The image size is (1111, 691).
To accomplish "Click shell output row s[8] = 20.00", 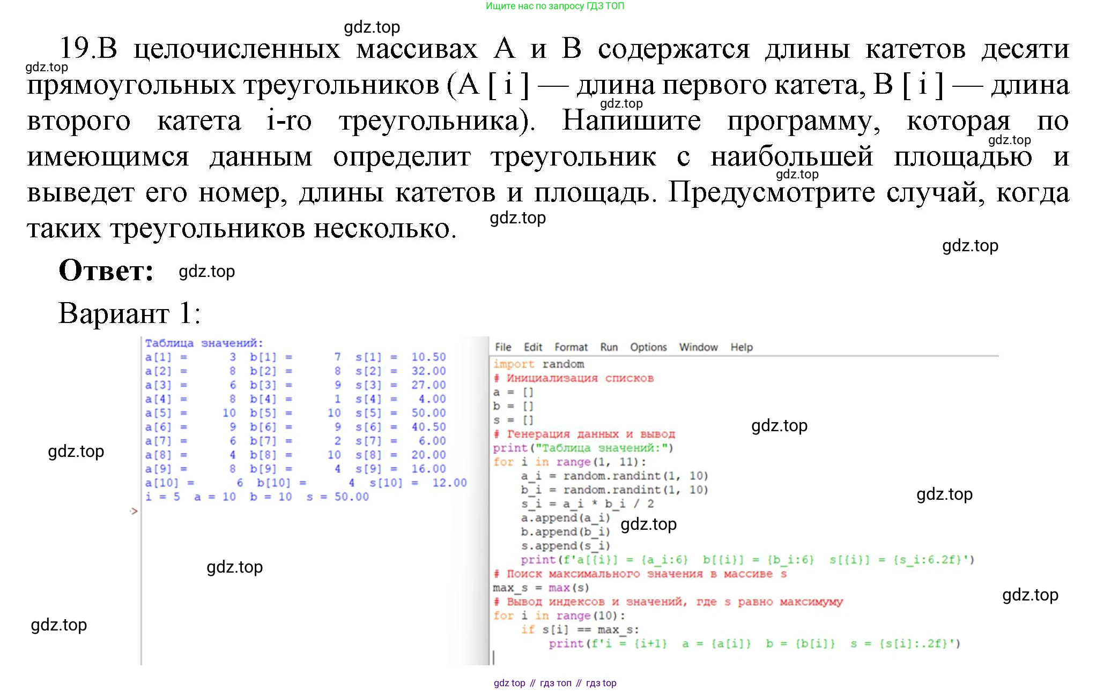I will [x=295, y=454].
